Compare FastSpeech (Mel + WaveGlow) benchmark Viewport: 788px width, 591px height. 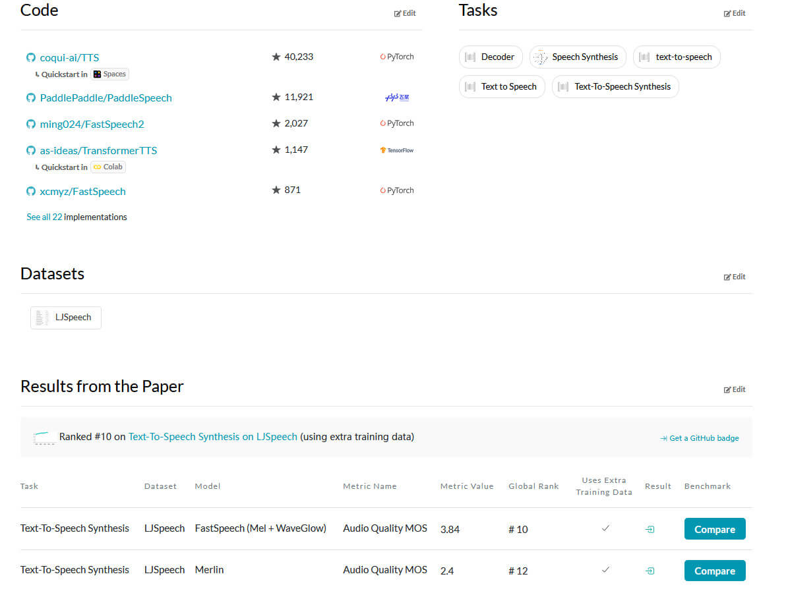point(715,529)
